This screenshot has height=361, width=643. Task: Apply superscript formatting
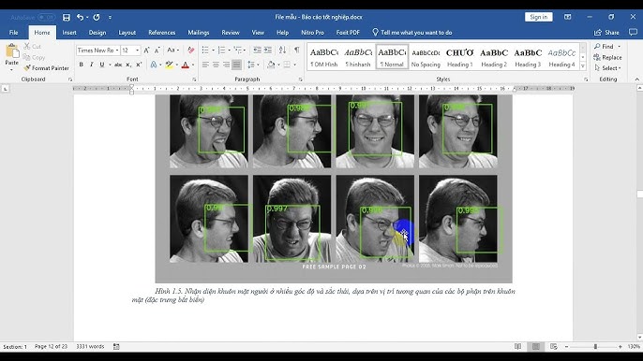[x=139, y=65]
